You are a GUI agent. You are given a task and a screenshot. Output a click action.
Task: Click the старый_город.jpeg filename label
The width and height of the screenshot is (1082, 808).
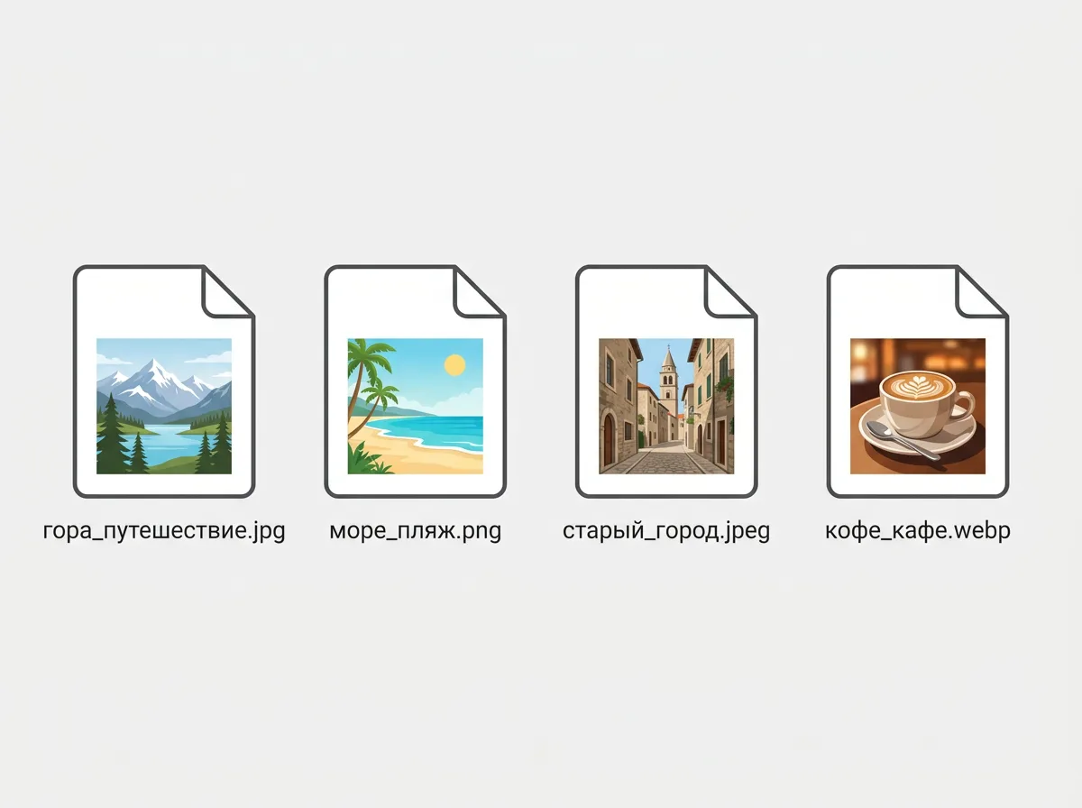tap(667, 531)
